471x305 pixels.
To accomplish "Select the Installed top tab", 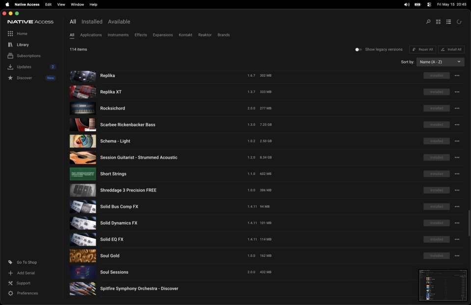I will (x=92, y=22).
